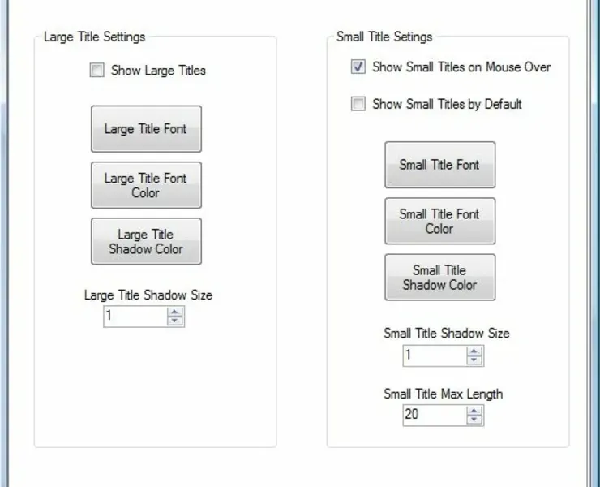Click into the Small Title Max Length field

pyautogui.click(x=434, y=415)
